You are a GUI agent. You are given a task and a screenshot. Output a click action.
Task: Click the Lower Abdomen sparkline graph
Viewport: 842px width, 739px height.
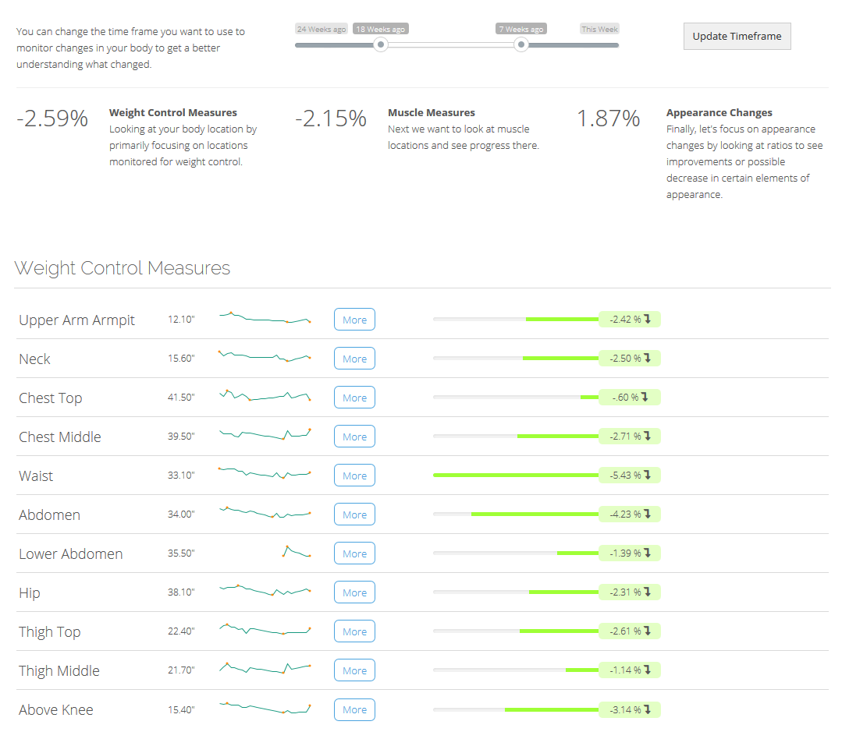[x=296, y=552]
